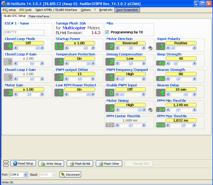Click the Read Setup button
Screen dimensions: 213x185
(23, 163)
